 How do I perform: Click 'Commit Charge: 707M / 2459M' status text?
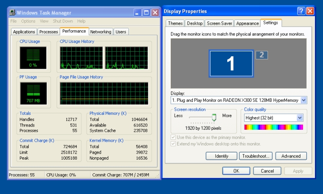pos(121,175)
